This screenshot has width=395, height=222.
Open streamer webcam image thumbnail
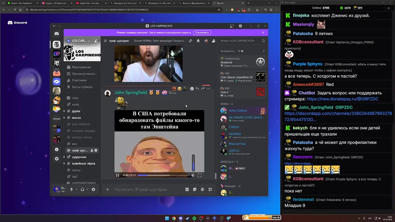tap(148, 64)
